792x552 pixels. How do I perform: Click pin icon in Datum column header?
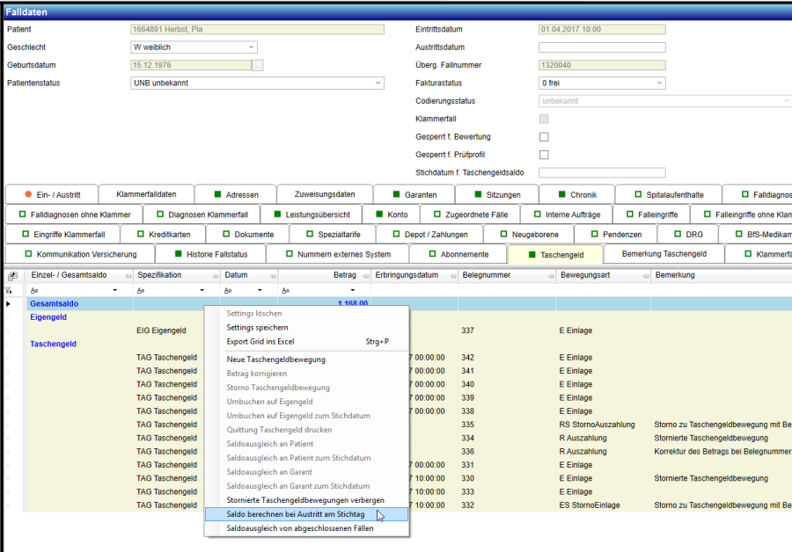[273, 276]
